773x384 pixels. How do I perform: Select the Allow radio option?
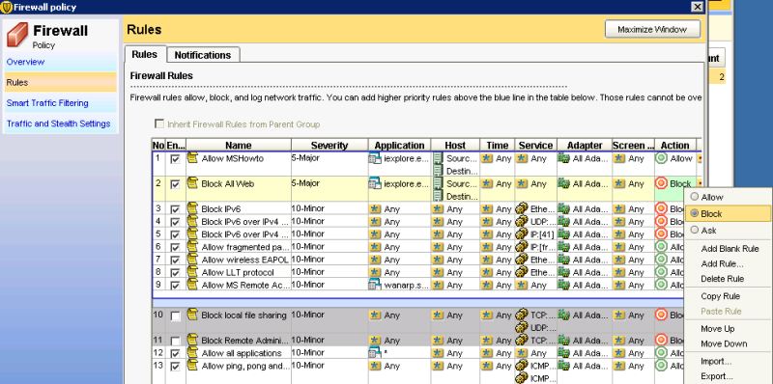694,197
